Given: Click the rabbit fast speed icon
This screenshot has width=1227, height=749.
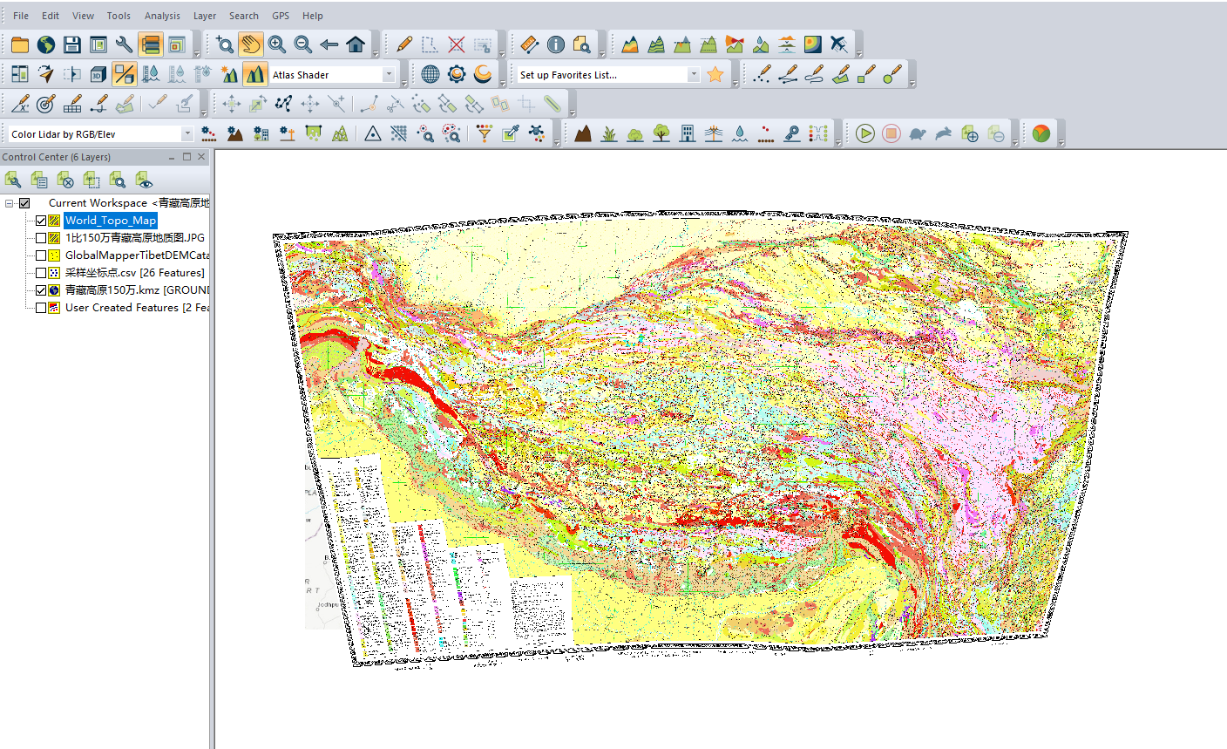Looking at the screenshot, I should [943, 133].
